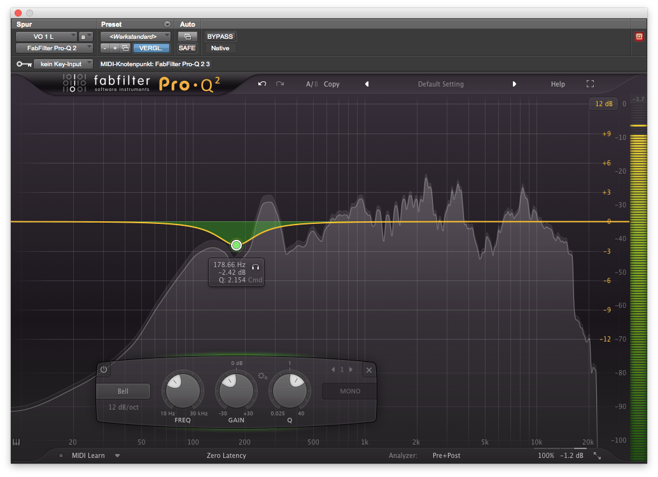Click the red target button in header

639,36
